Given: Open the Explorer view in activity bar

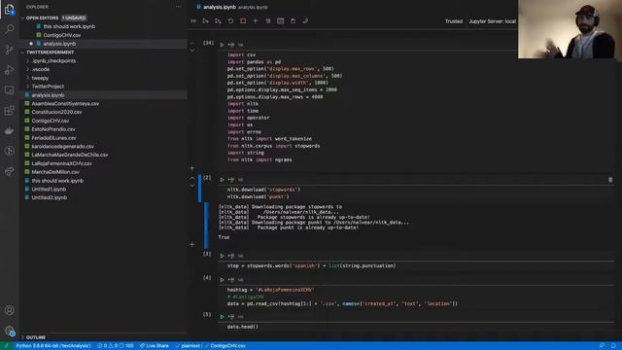Looking at the screenshot, I should 9,9.
